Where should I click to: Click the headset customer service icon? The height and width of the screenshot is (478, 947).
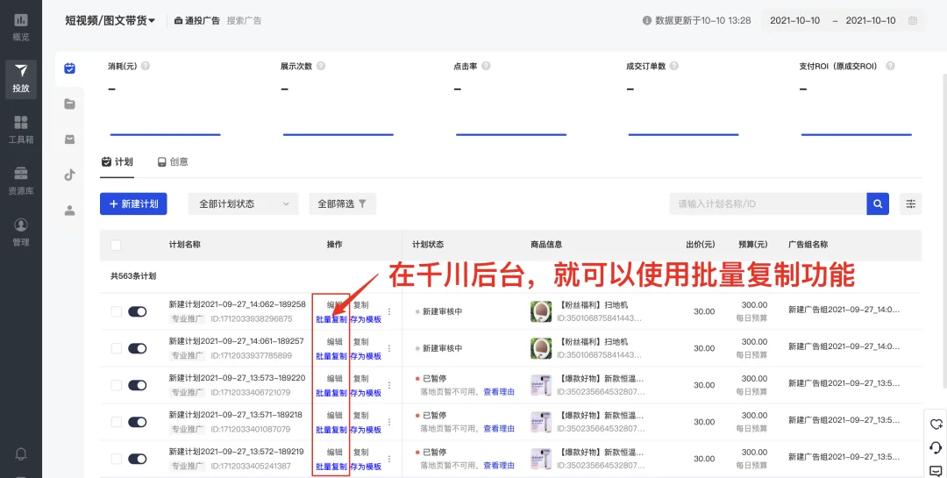(936, 448)
